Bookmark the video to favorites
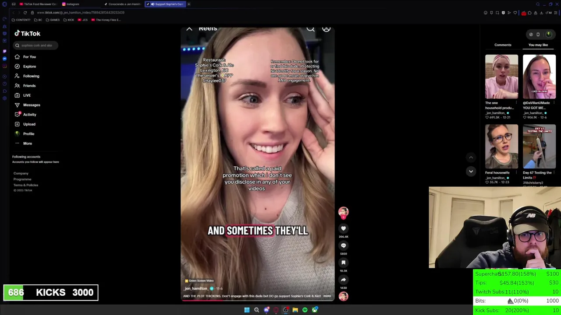This screenshot has width=561, height=315. (x=343, y=262)
